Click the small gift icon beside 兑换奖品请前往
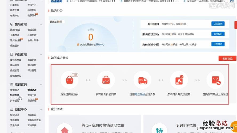 (78, 45)
